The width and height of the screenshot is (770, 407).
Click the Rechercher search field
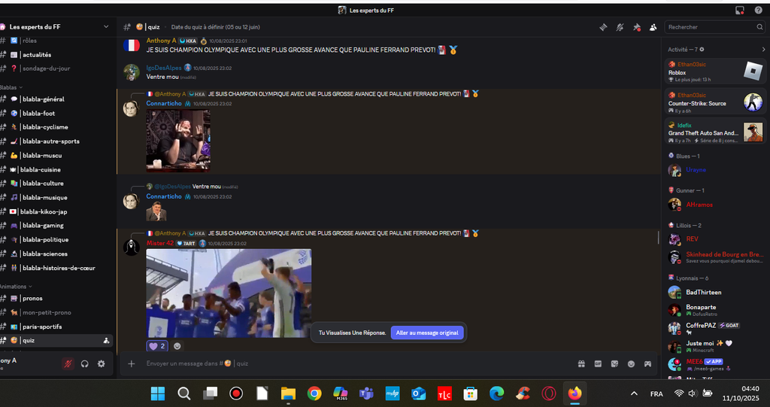click(714, 27)
